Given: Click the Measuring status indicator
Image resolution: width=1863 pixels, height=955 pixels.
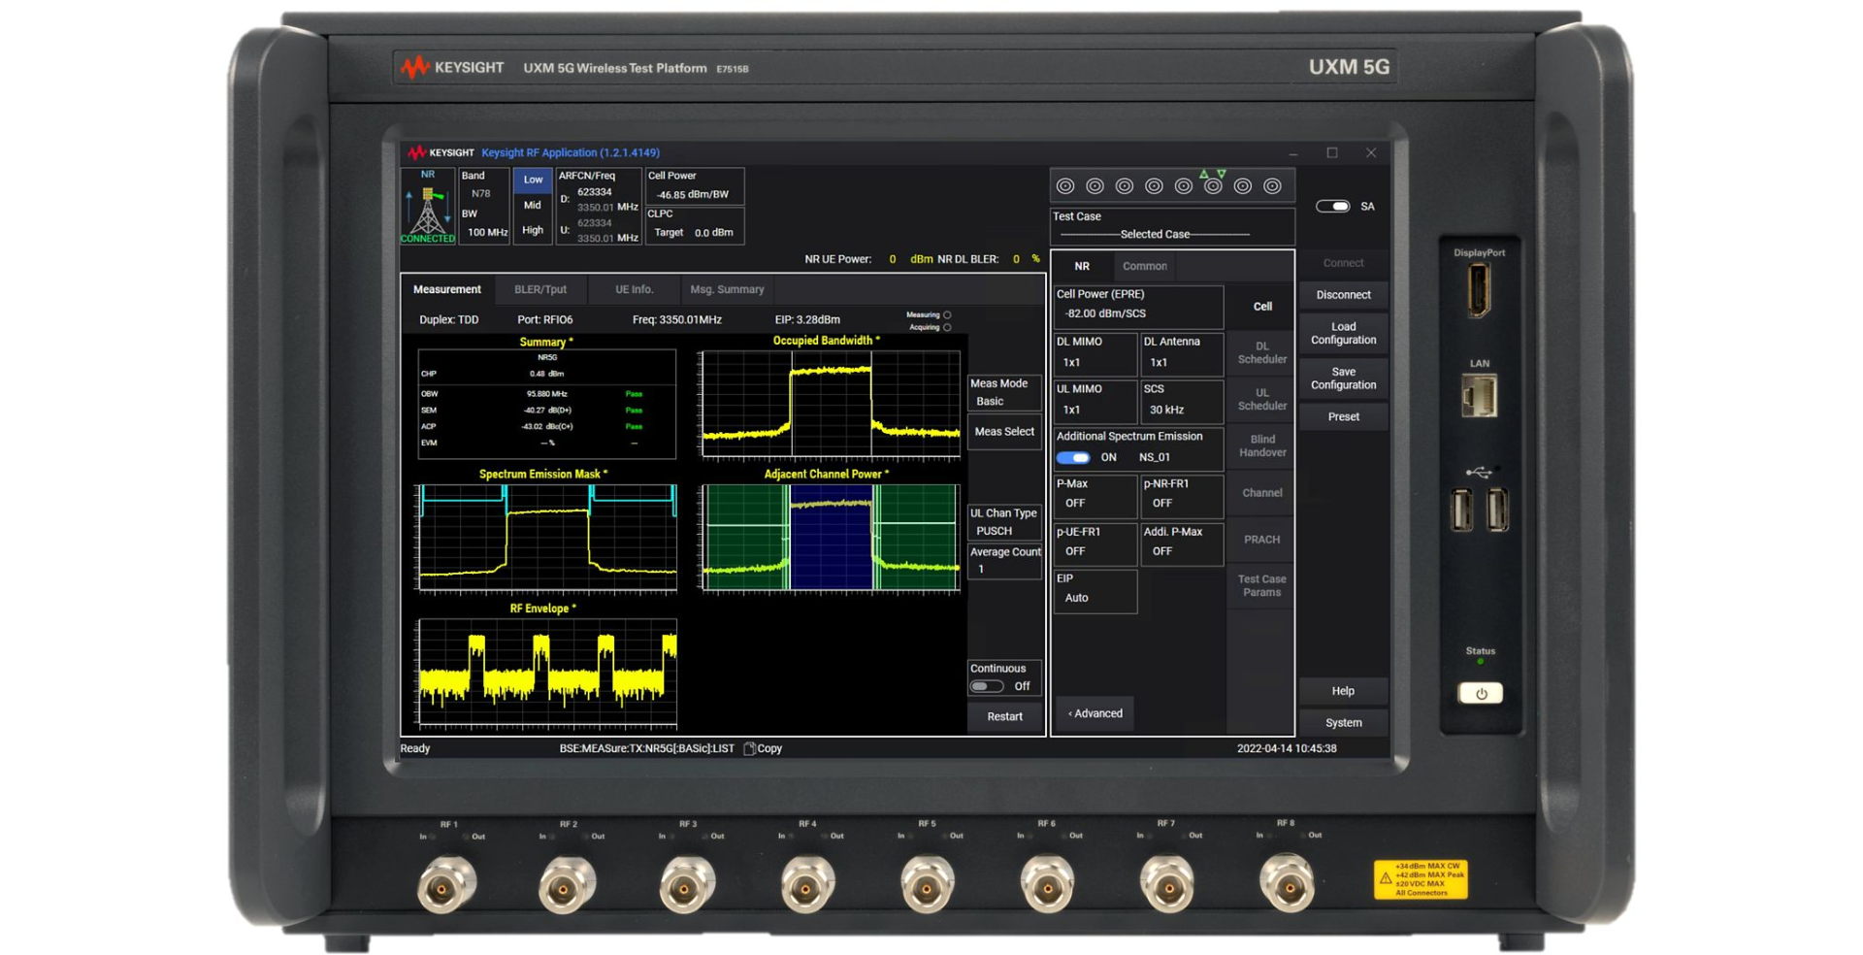Looking at the screenshot, I should pos(946,314).
